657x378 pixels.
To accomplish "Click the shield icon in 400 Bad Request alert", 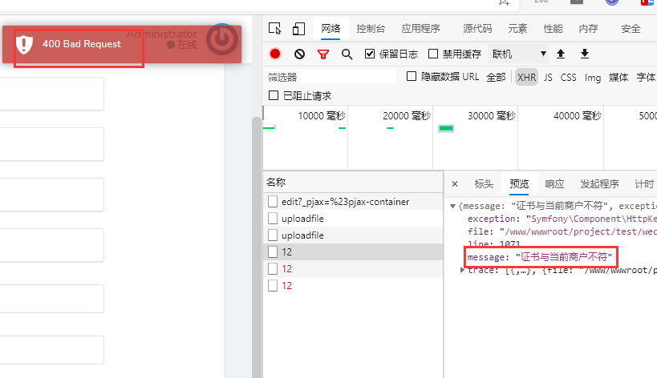I will [24, 44].
